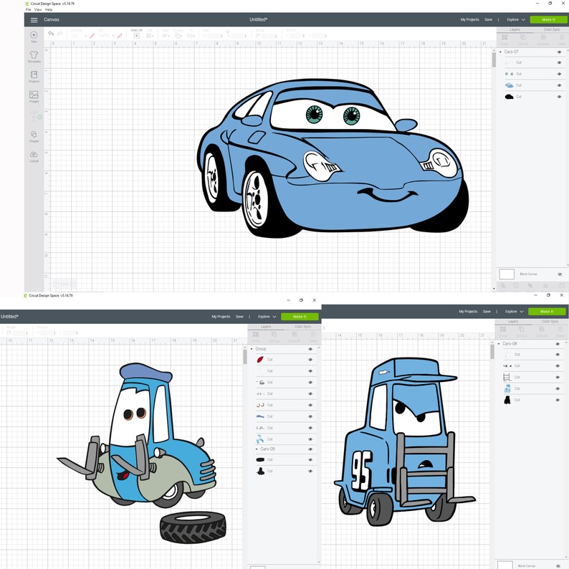Open Images from the left sidebar
This screenshot has height=569, width=569.
(34, 95)
